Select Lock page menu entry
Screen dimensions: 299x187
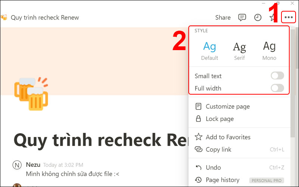(219, 119)
